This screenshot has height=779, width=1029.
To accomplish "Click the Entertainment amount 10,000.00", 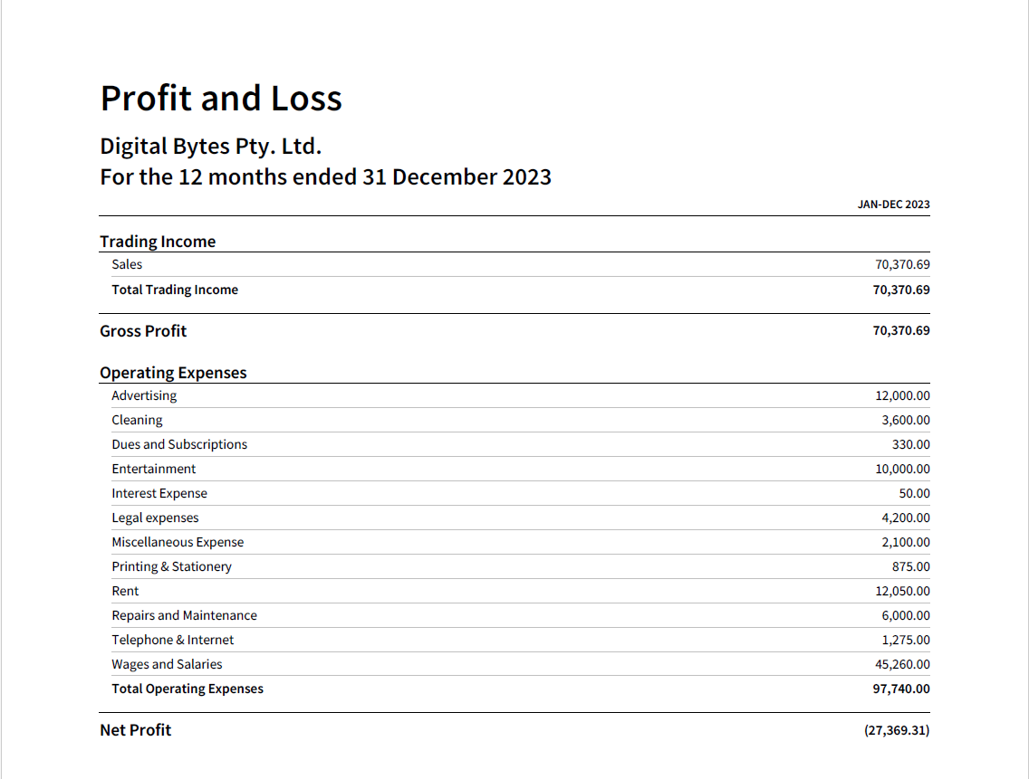I will tap(902, 469).
